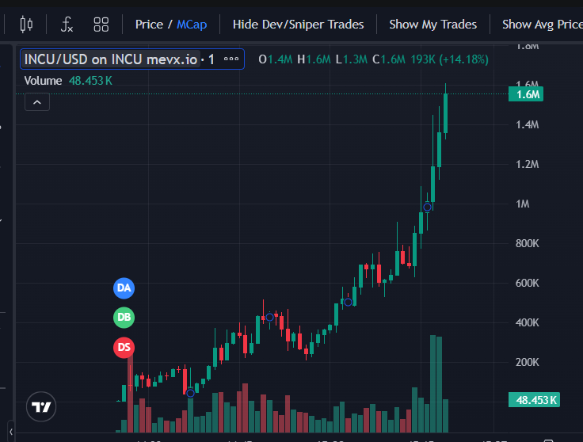Switch the chart to Price mode
The height and width of the screenshot is (442, 583).
pos(149,25)
